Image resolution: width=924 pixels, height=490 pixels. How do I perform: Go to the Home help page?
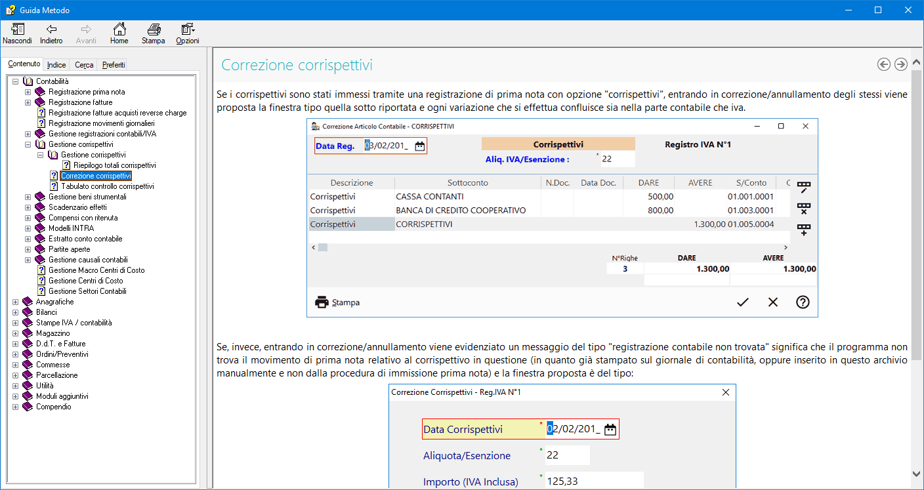[119, 33]
